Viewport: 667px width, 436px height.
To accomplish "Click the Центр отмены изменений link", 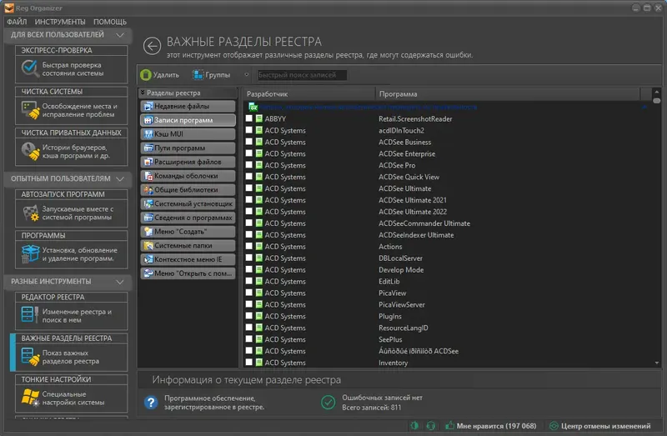I will 606,426.
